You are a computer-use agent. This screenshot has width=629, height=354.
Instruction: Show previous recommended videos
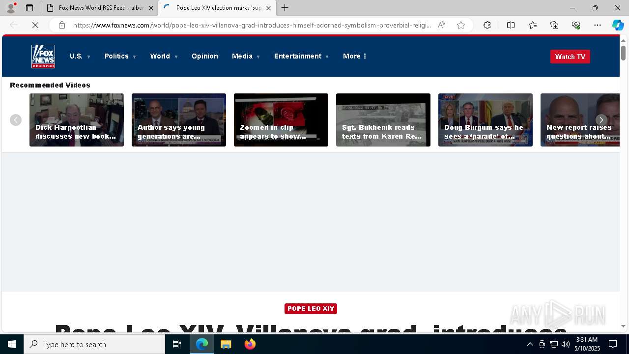pyautogui.click(x=16, y=120)
